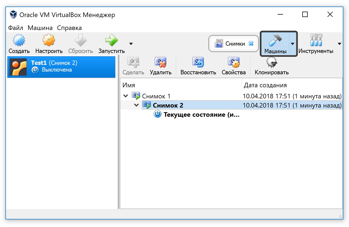Switch to Машины (Machine Tools) hammer button
The width and height of the screenshot is (349, 227).
275,44
